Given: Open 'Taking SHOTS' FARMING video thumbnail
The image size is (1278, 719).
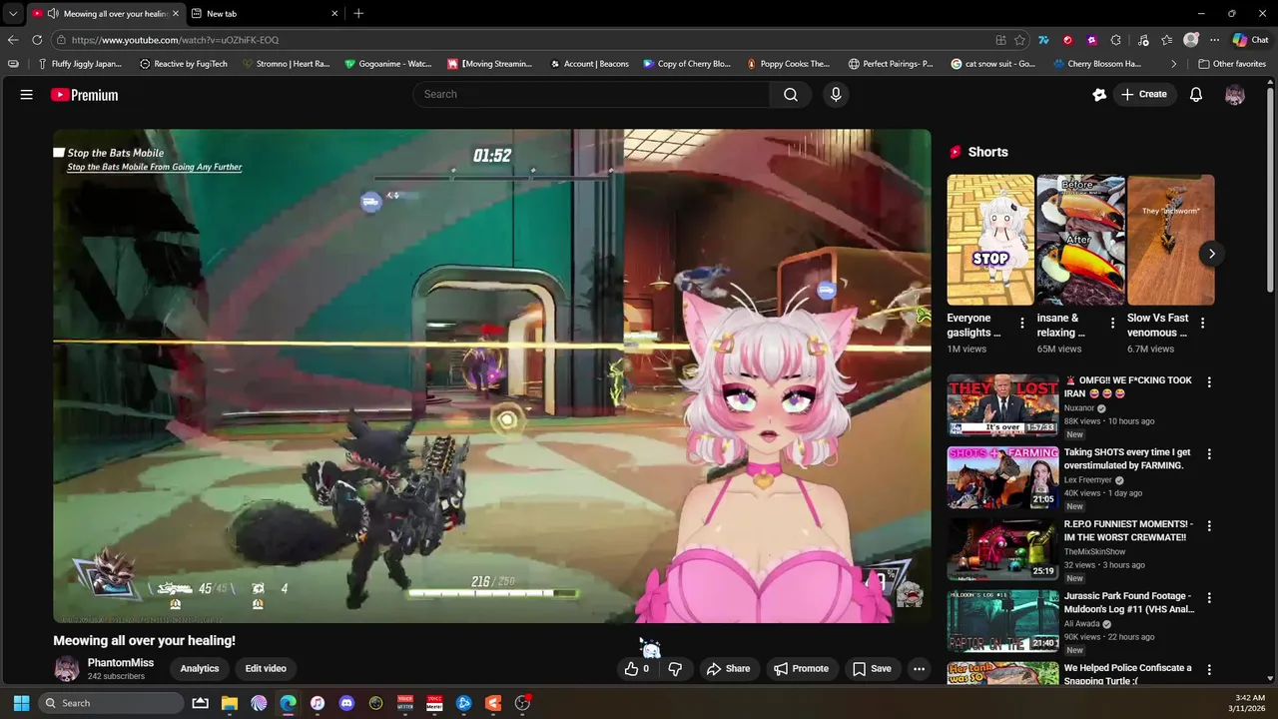Looking at the screenshot, I should [1002, 477].
